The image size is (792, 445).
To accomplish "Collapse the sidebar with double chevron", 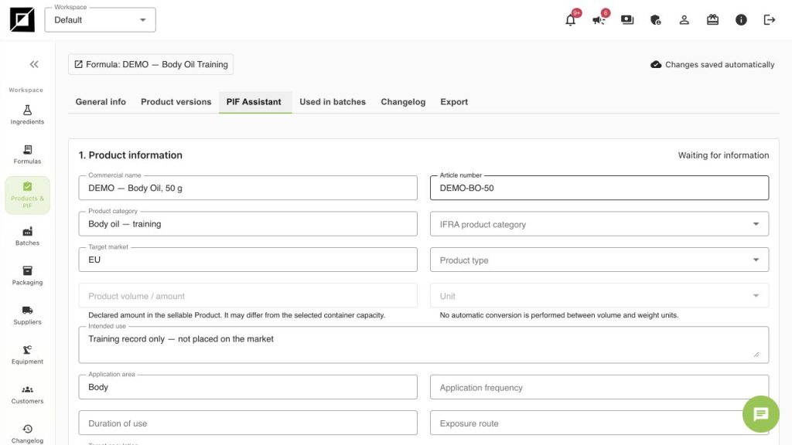I will click(x=34, y=64).
